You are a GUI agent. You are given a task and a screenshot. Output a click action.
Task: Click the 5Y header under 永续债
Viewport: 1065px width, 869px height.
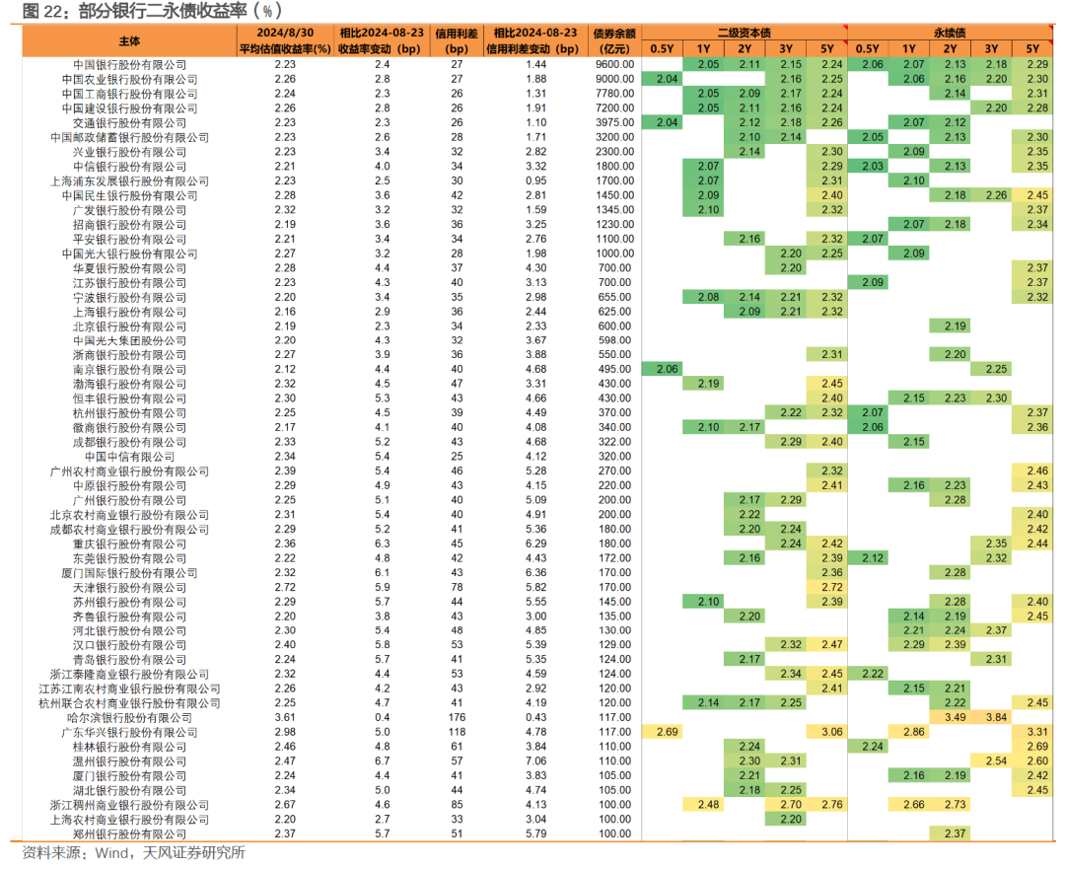tap(1032, 49)
